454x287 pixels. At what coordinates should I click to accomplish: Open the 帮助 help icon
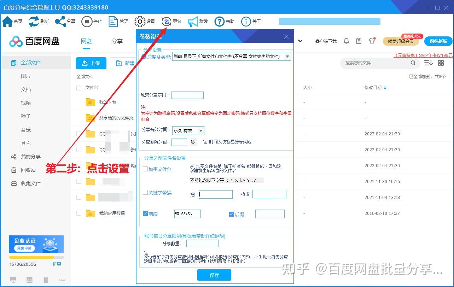pos(220,22)
